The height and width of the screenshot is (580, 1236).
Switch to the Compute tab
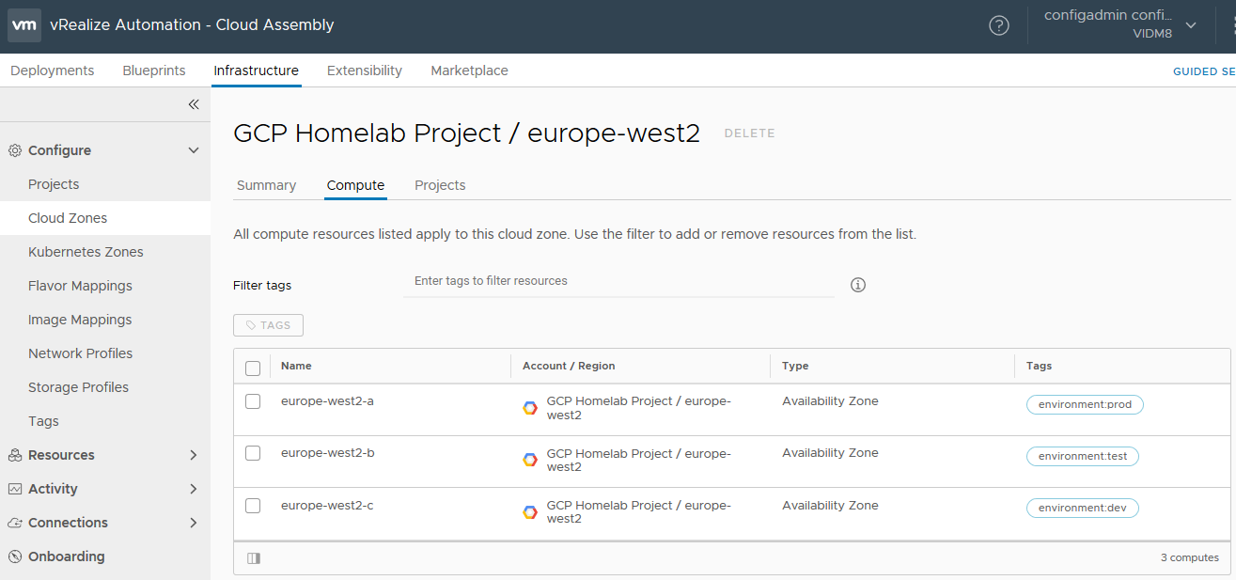pyautogui.click(x=355, y=185)
